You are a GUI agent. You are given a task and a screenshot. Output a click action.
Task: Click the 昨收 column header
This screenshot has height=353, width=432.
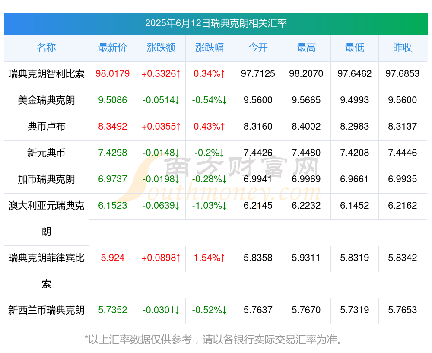coord(403,48)
